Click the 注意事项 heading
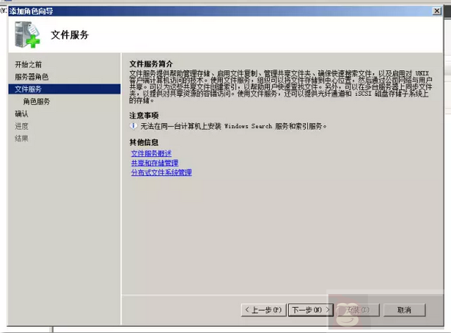This screenshot has height=333, width=451. pyautogui.click(x=144, y=116)
